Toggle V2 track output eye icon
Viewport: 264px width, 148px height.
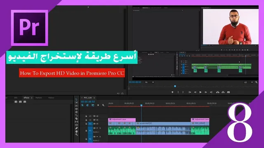pyautogui.click(x=97, y=120)
